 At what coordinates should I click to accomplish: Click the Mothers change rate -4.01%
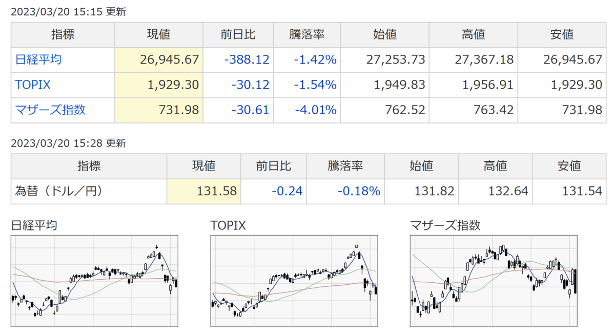315,110
